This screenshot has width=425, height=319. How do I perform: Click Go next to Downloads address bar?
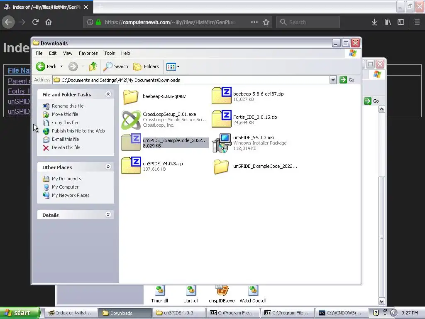(347, 80)
